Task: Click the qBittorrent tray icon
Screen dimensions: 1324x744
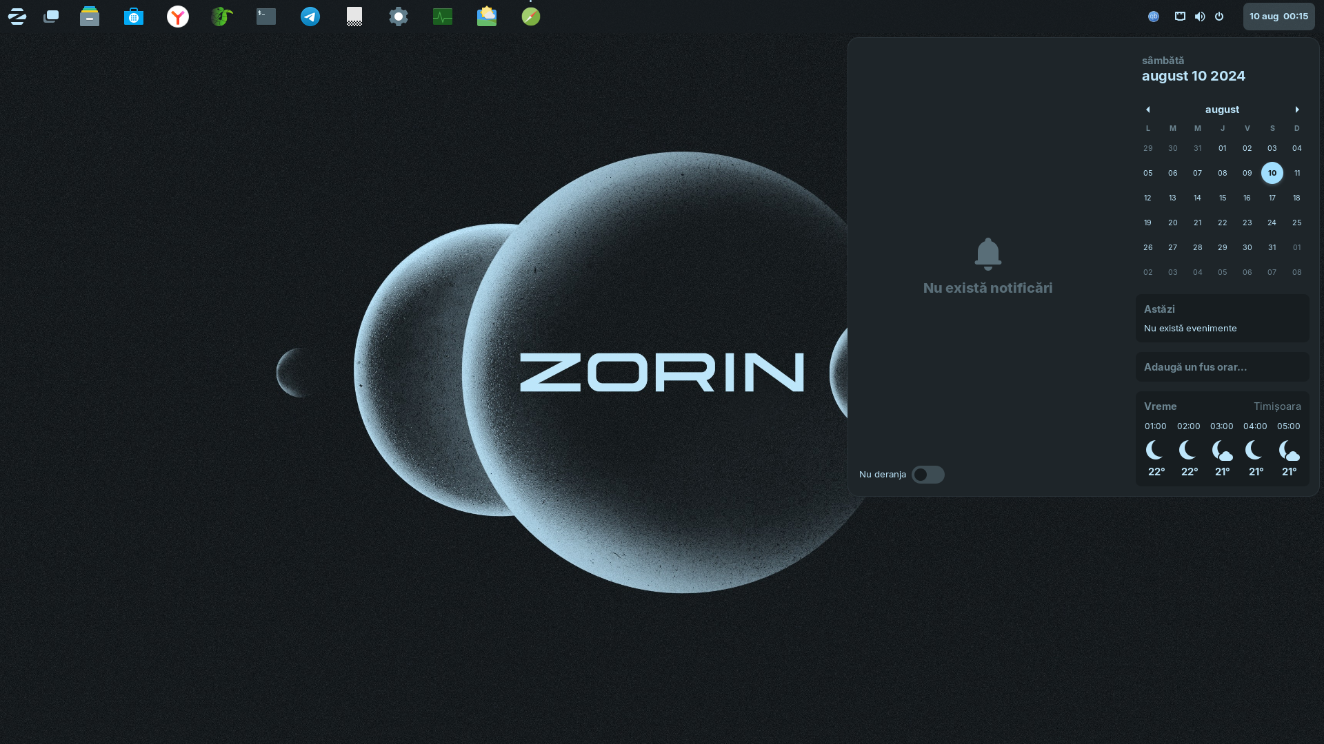Action: click(1154, 17)
